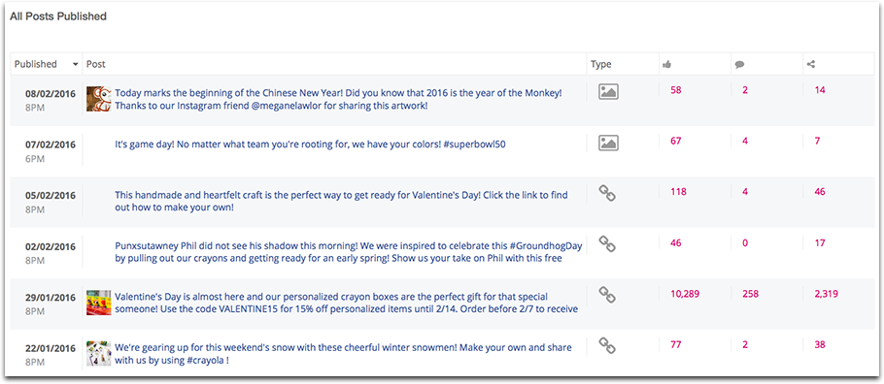This screenshot has height=384, width=884.
Task: Click the image type icon for Chinese New Year post
Action: [x=608, y=92]
